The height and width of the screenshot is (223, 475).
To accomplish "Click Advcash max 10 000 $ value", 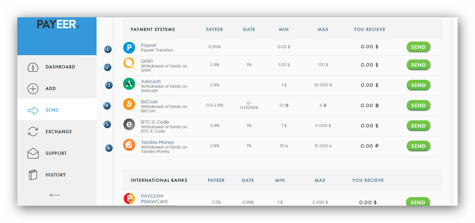I will pos(323,85).
